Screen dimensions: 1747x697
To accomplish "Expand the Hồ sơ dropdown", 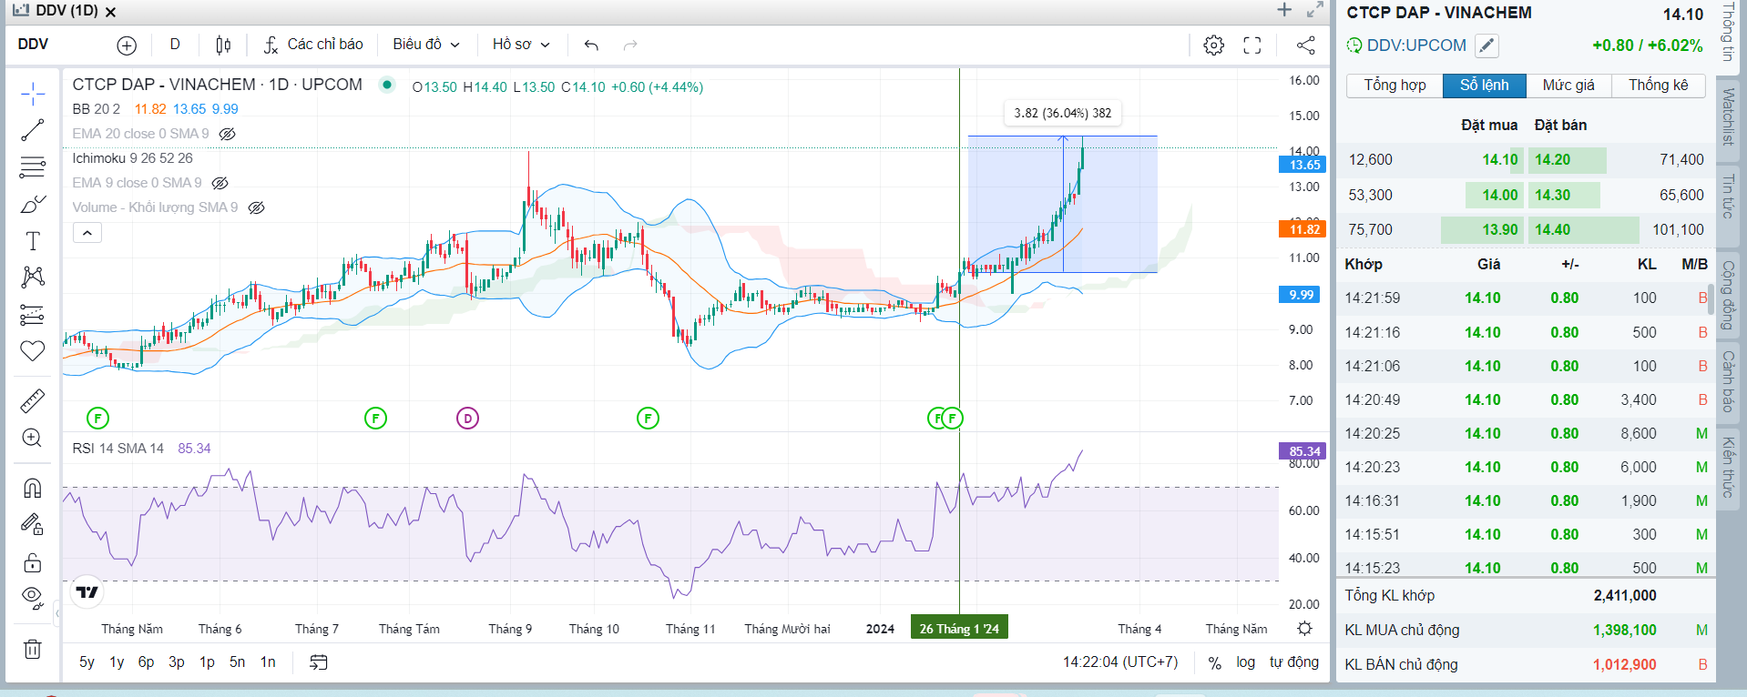I will click(521, 45).
